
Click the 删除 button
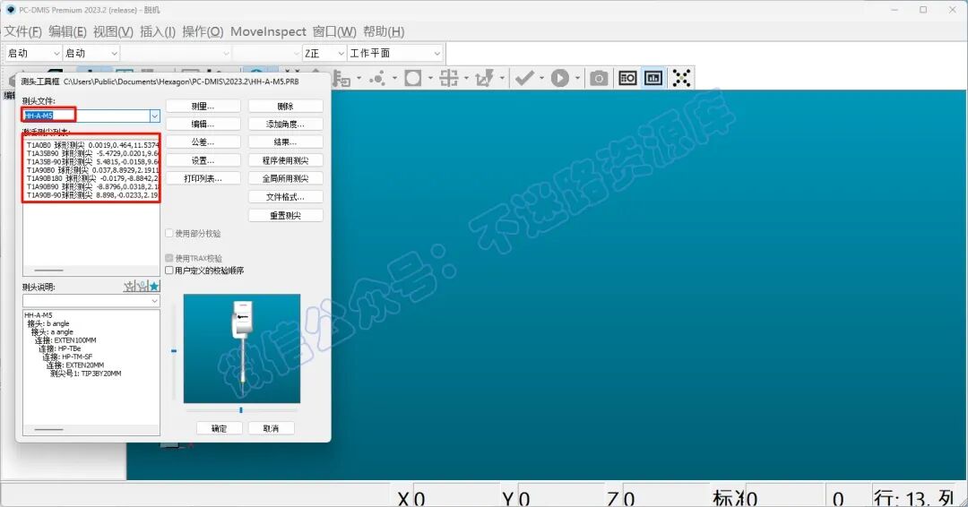click(x=285, y=106)
